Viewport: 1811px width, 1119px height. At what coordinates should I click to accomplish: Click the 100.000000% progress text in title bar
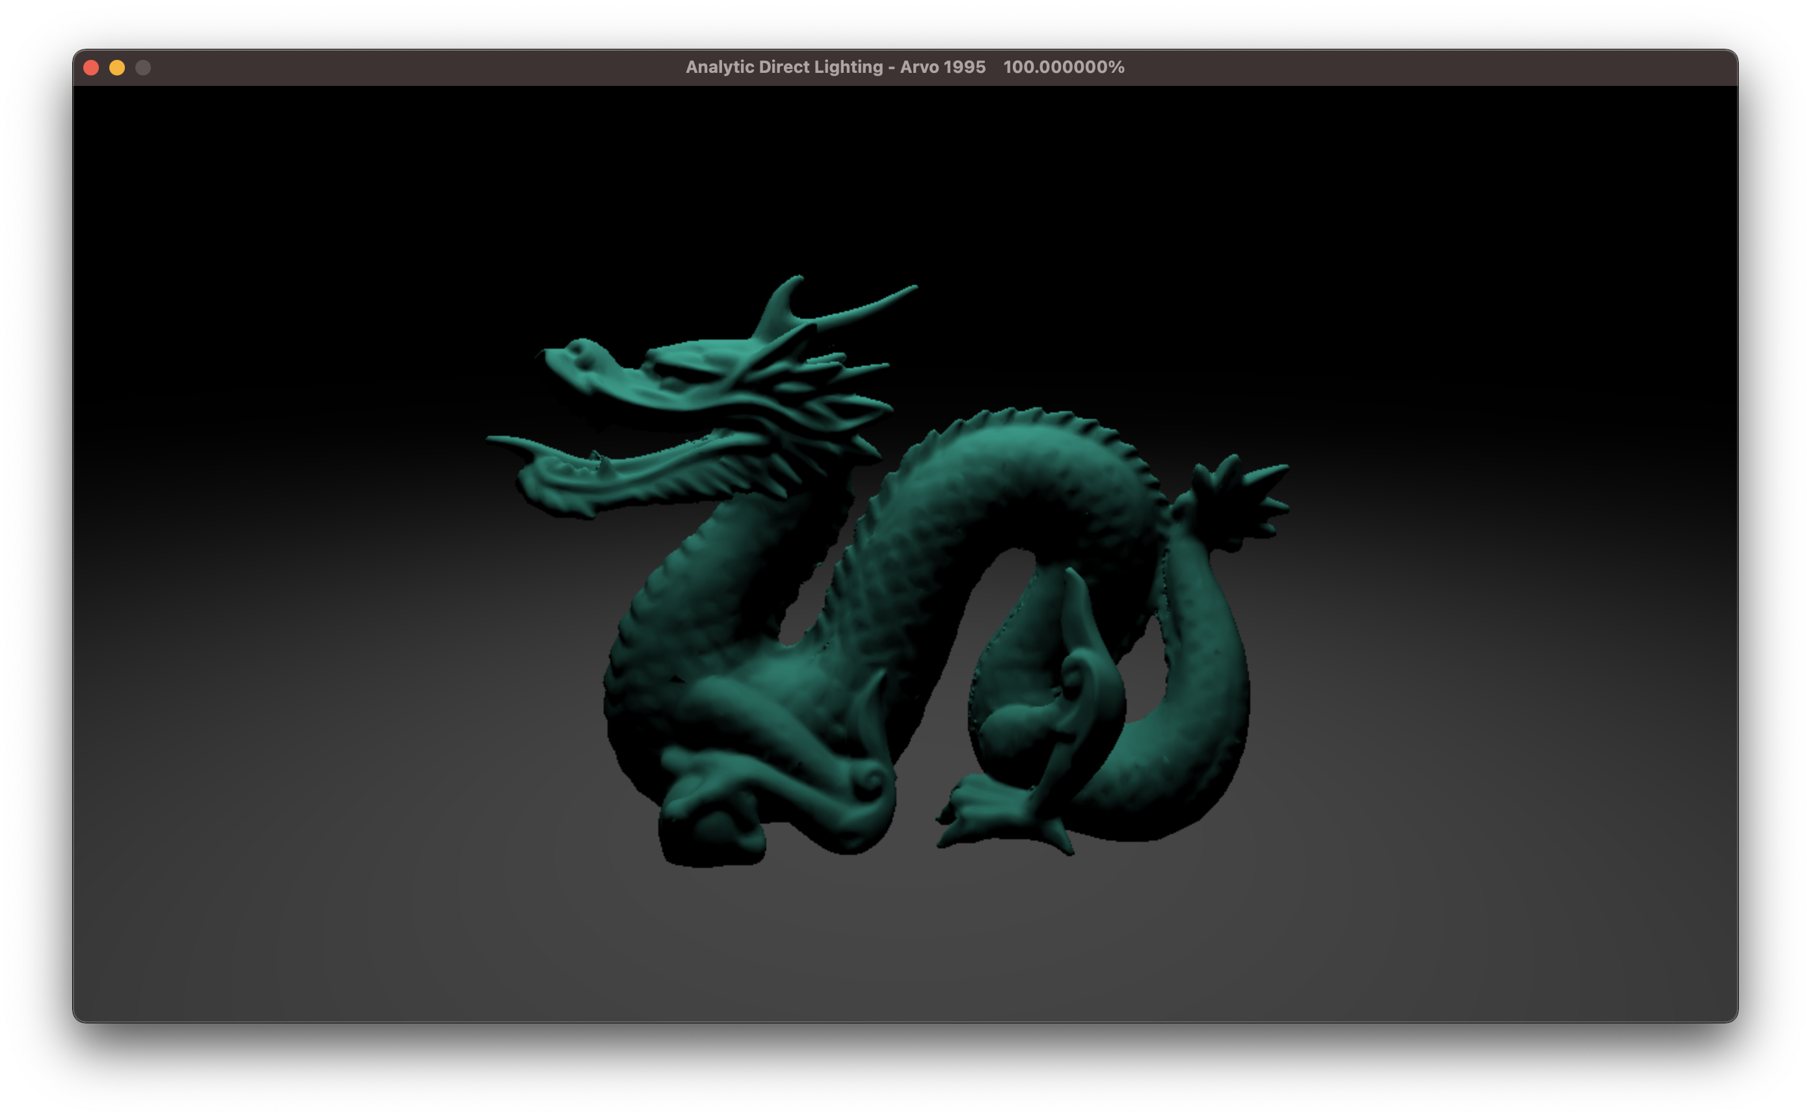(1063, 68)
